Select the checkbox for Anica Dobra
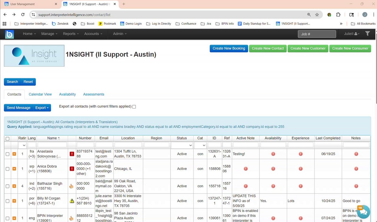The image size is (377, 222). tap(8, 169)
